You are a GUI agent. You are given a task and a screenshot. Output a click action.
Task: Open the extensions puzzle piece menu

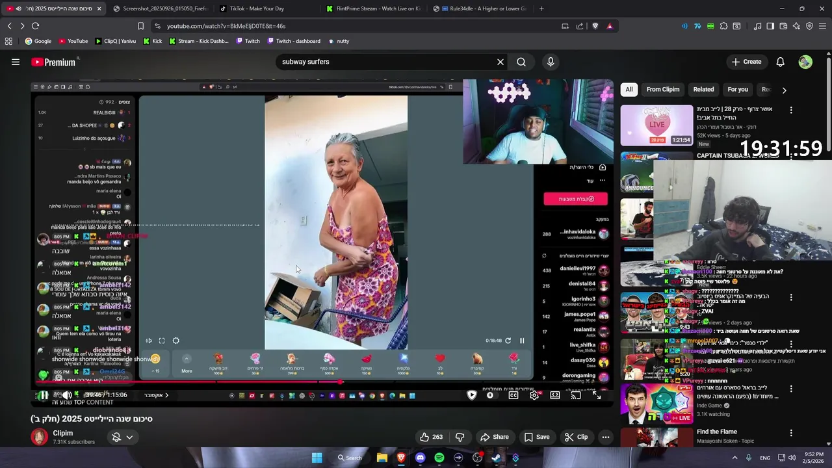(723, 26)
